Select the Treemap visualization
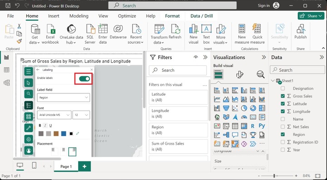This screenshot has height=180, width=327. click(x=262, y=108)
